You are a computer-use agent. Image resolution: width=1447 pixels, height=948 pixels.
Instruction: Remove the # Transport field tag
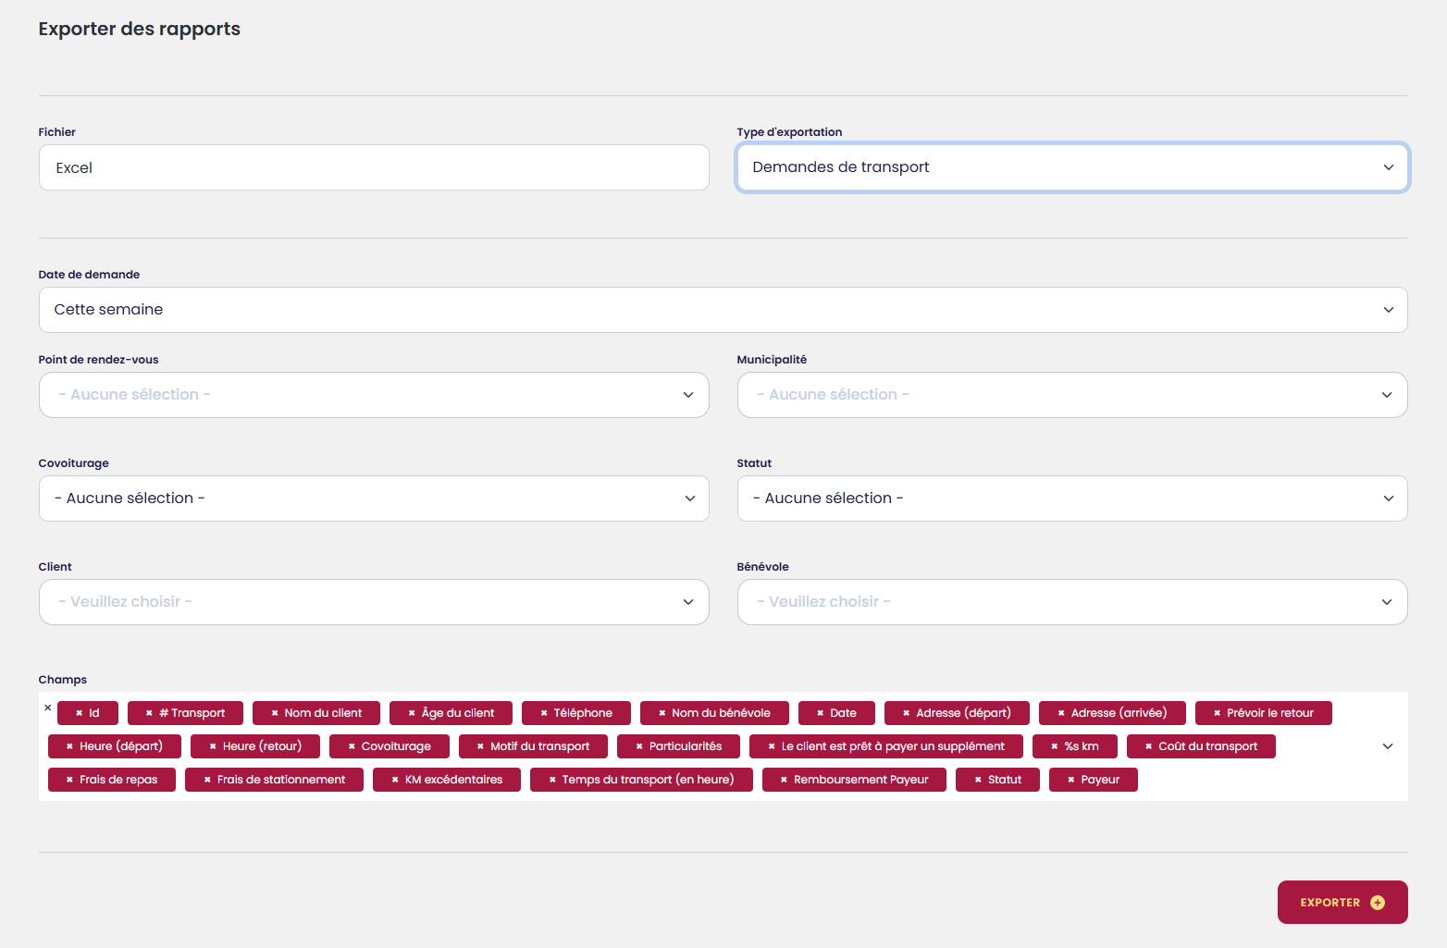tap(149, 713)
